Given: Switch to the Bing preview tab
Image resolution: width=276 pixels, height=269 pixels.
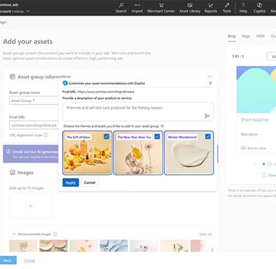Looking at the screenshot, I should tap(231, 36).
